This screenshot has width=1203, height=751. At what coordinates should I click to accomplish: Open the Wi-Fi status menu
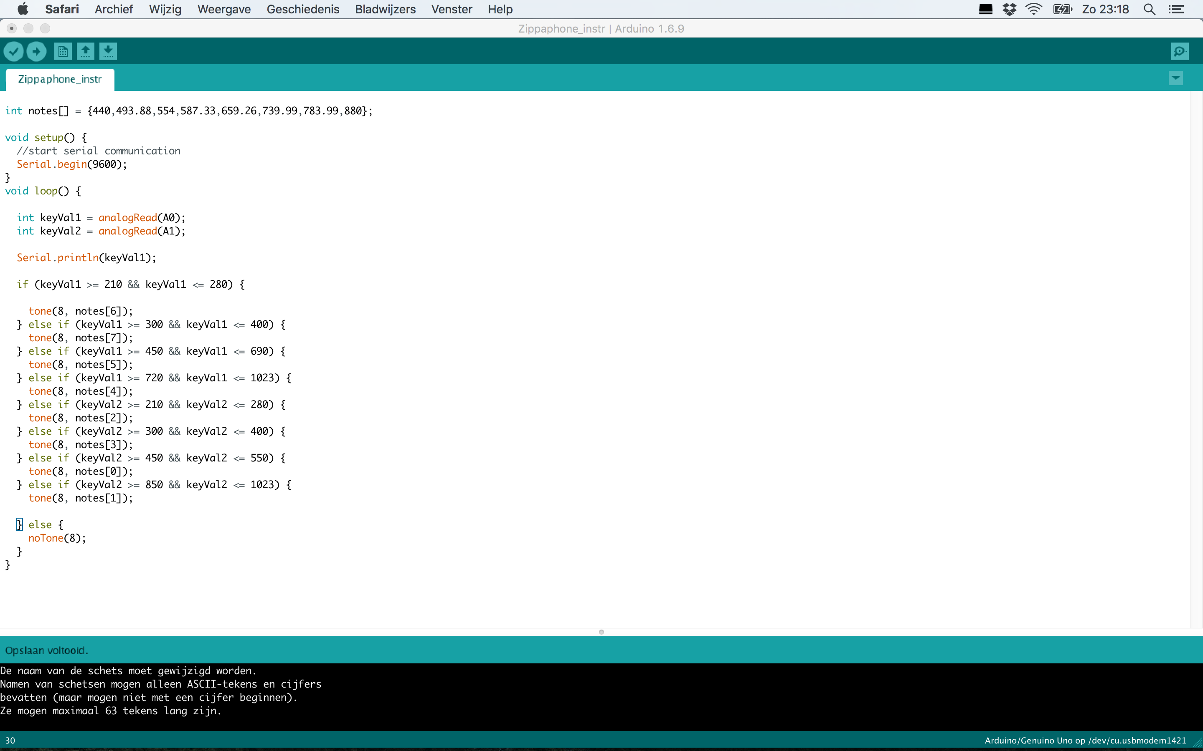1033,10
